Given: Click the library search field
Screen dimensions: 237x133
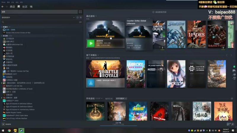Looking at the screenshot, I should [x=40, y=22].
